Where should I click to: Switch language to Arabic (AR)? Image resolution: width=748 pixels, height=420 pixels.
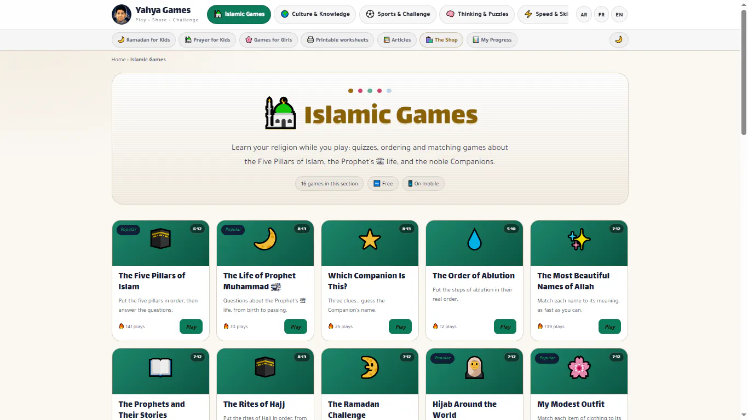click(x=584, y=15)
